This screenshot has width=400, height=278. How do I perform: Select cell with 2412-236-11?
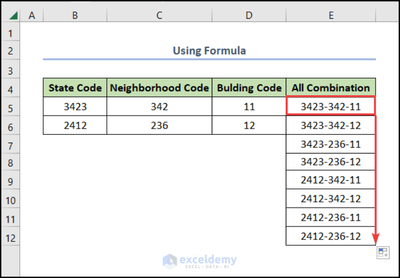pyautogui.click(x=331, y=218)
